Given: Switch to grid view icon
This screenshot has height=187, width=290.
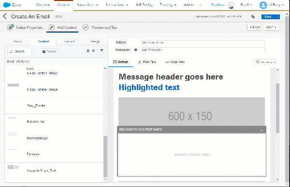Looking at the screenshot, I should 94,51.
